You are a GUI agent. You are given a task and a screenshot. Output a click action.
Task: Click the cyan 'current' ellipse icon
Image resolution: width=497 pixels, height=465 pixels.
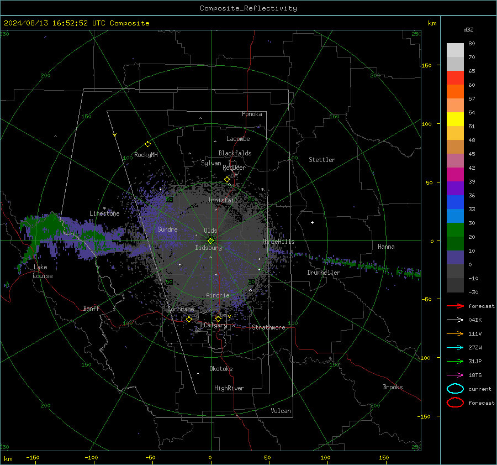[x=455, y=389]
